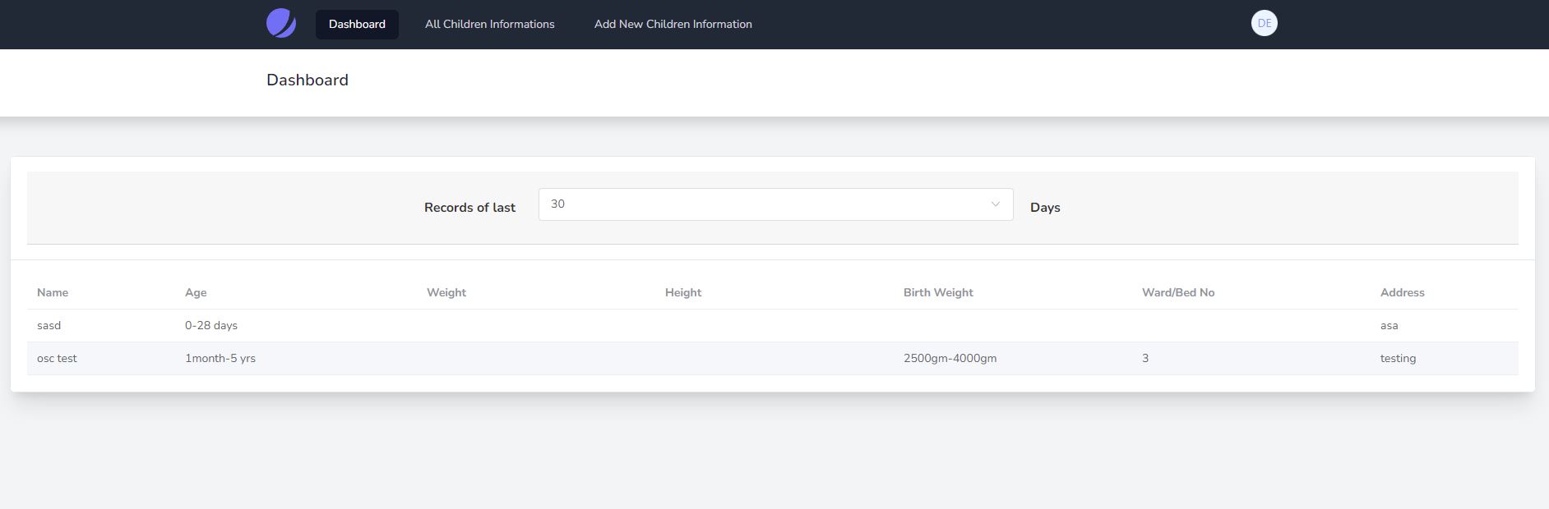
Task: Select the Height column header
Action: [683, 293]
